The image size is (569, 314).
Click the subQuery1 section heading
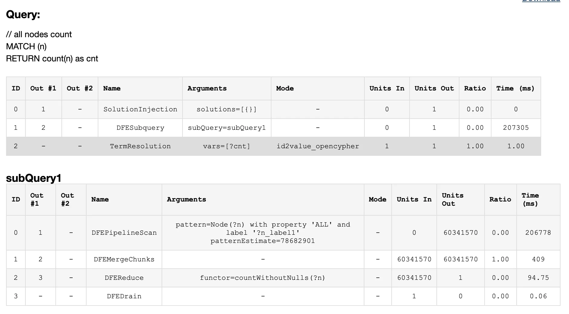pyautogui.click(x=34, y=178)
